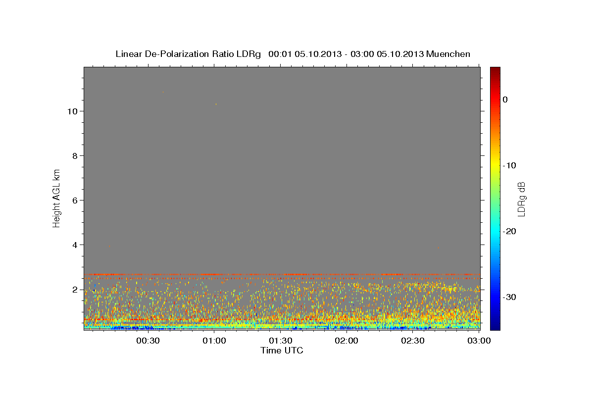The width and height of the screenshot is (594, 396).
Task: Click the colorbar value -10
Action: click(509, 165)
